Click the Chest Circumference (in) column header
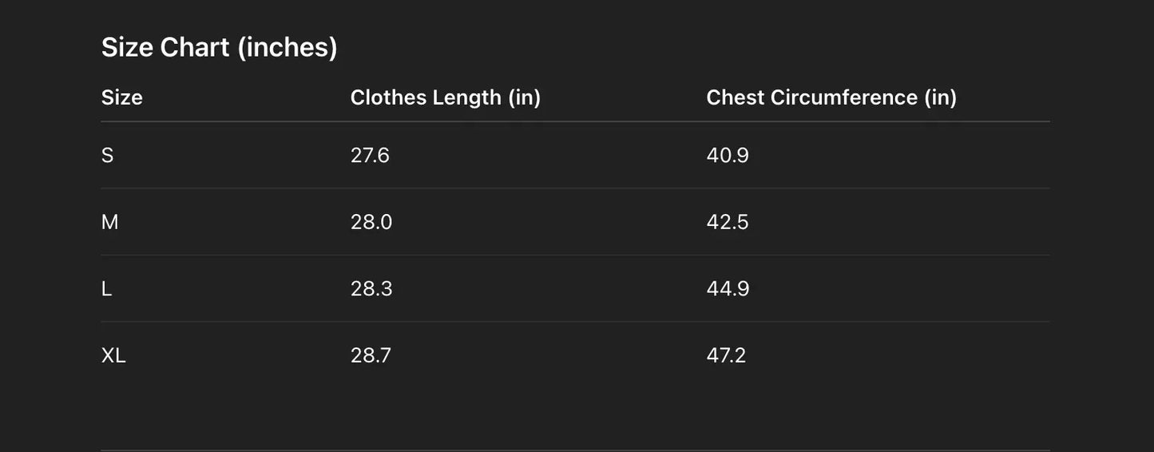Viewport: 1154px width, 452px height. click(x=831, y=97)
